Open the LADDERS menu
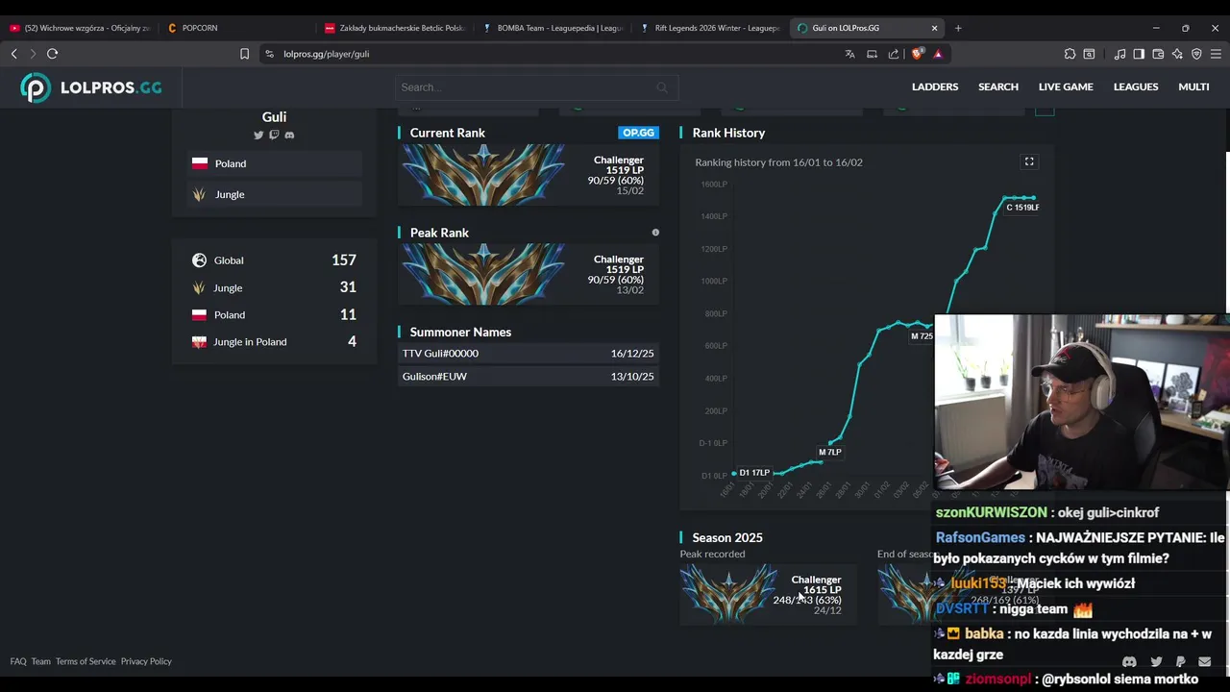 [935, 86]
